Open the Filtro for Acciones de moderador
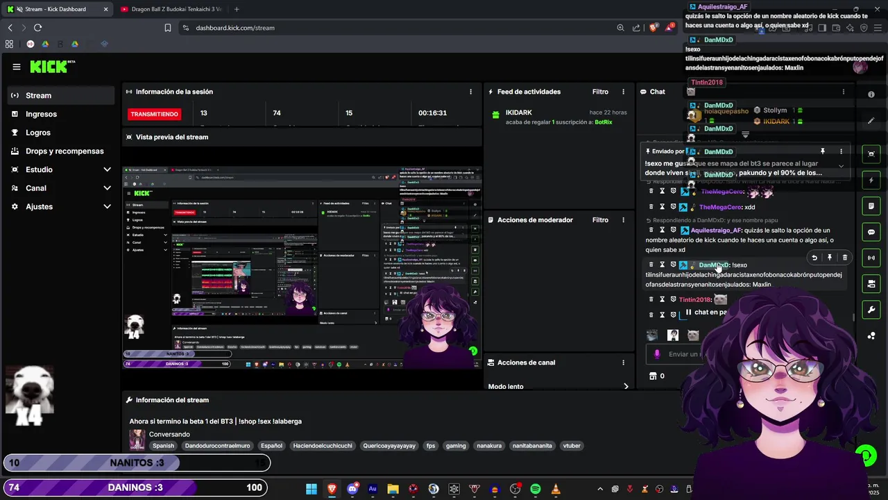 (600, 220)
